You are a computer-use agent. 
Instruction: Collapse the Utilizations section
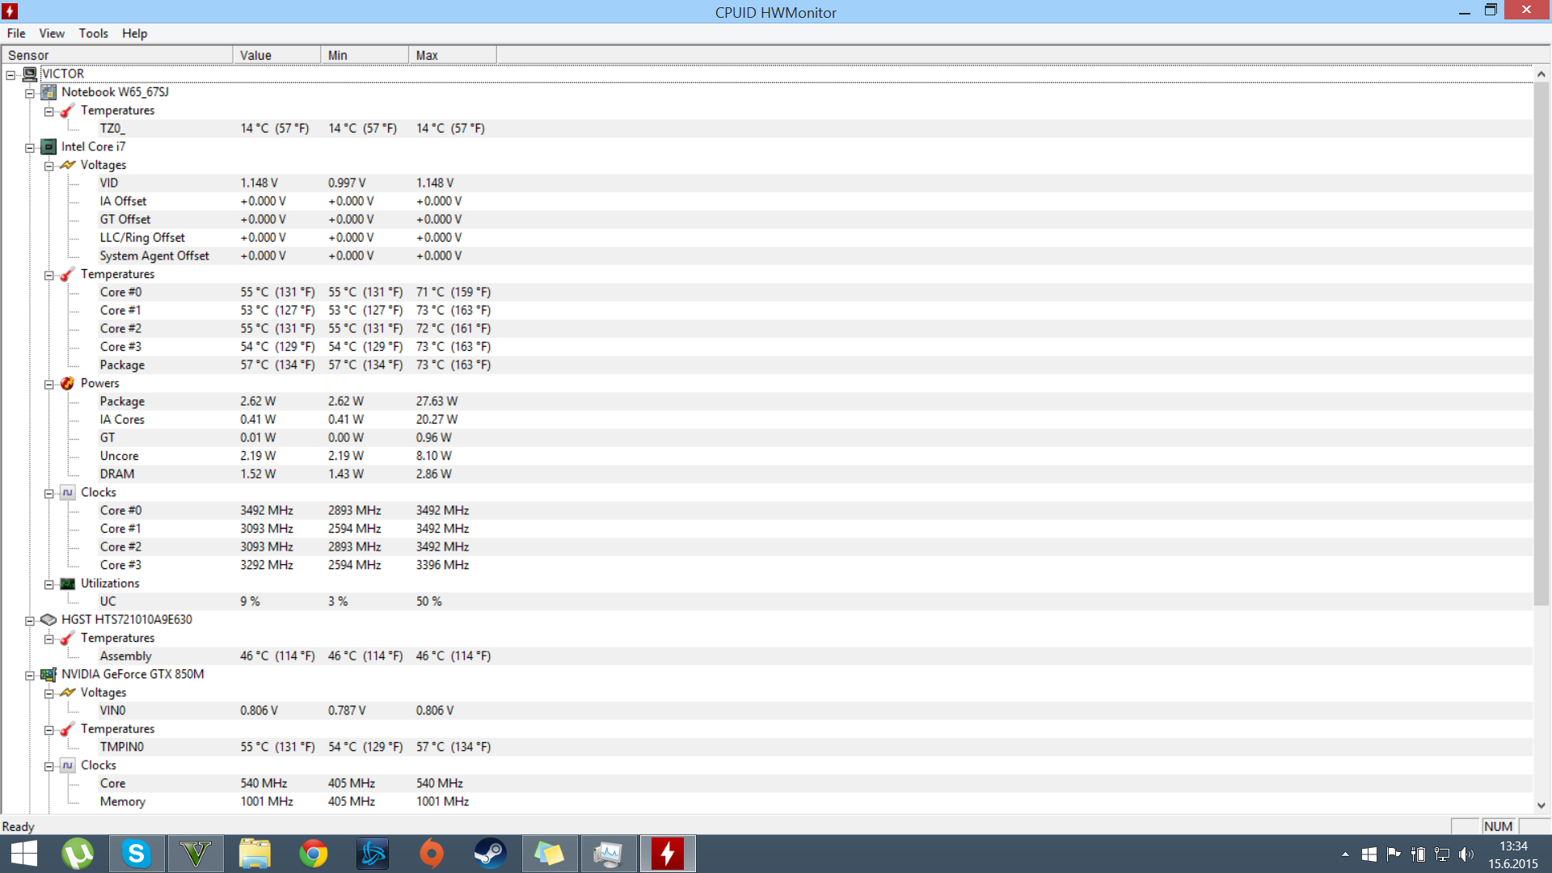pos(49,584)
